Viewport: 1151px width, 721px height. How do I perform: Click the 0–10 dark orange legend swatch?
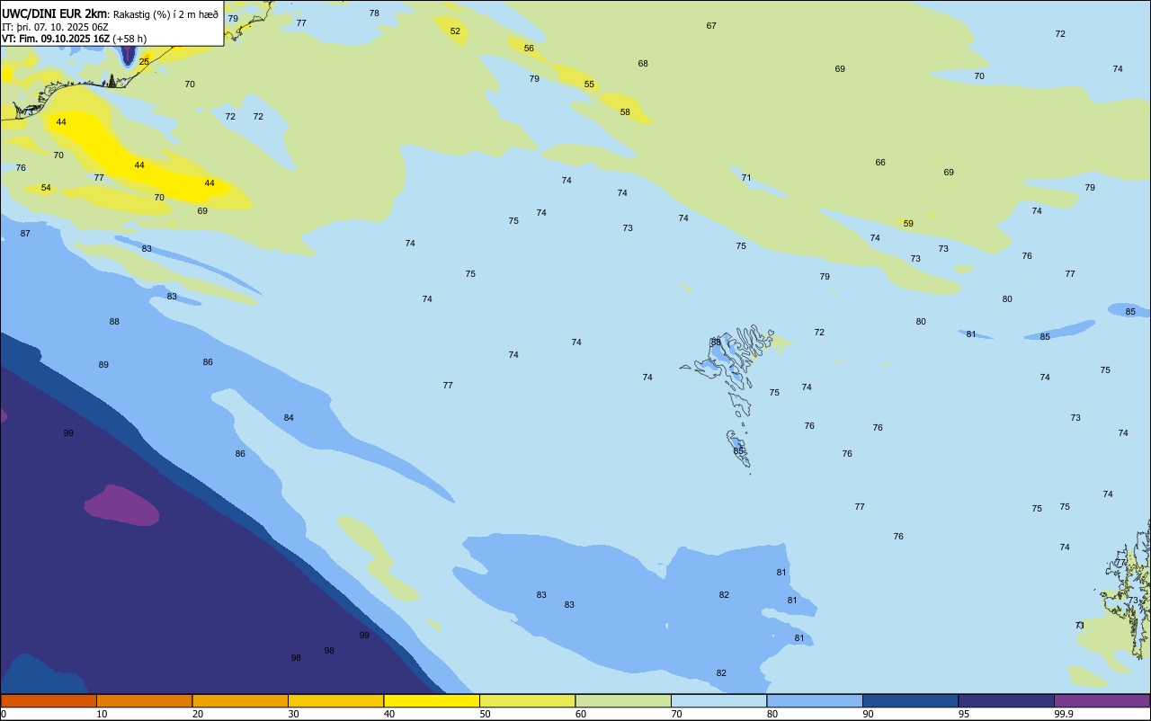pos(49,700)
